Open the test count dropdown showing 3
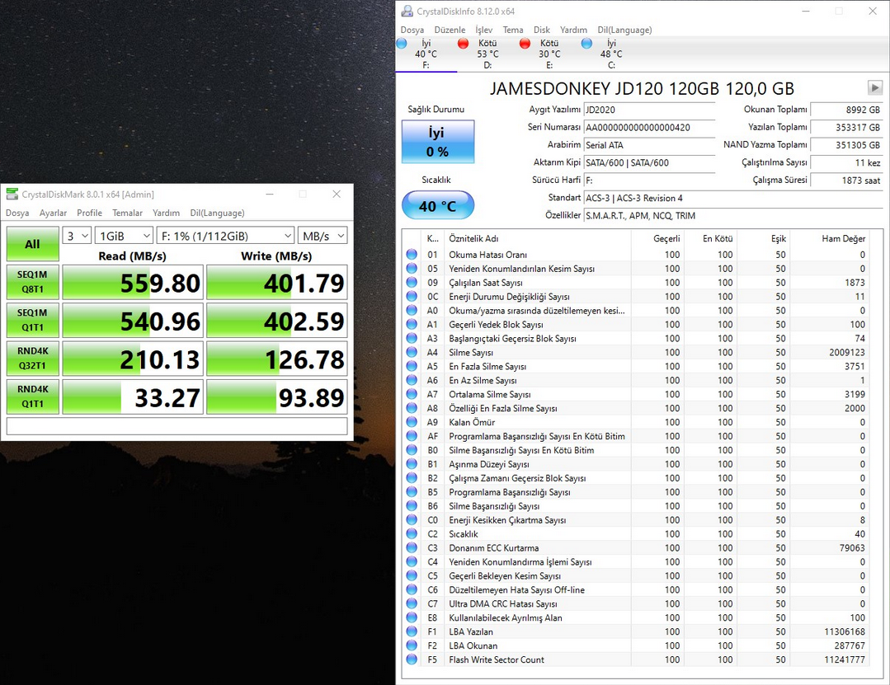Viewport: 890px width, 685px height. pyautogui.click(x=77, y=236)
